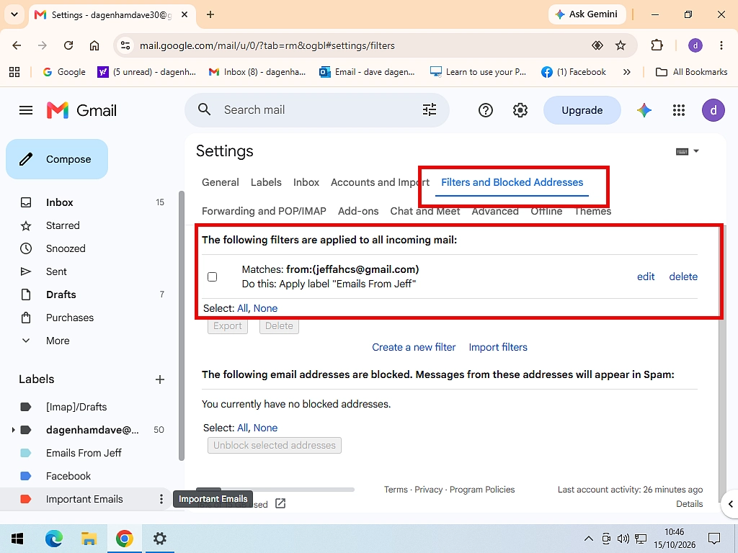Open Chrome three-dot menu
738x553 pixels.
[x=721, y=45]
